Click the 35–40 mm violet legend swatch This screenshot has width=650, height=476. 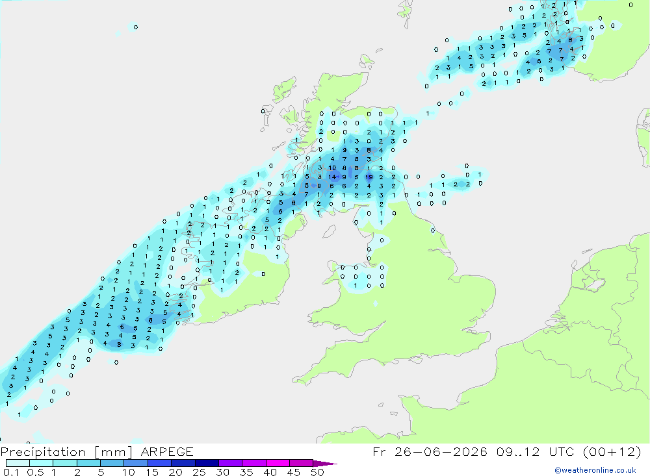253,463
